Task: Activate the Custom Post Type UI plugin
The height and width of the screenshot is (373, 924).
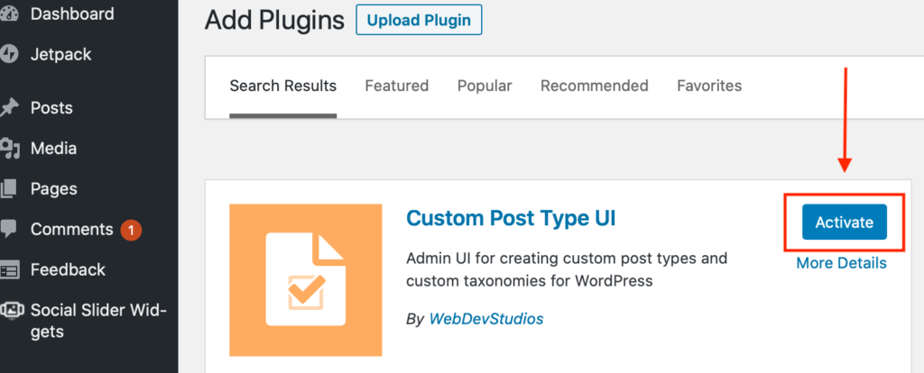Action: point(844,222)
